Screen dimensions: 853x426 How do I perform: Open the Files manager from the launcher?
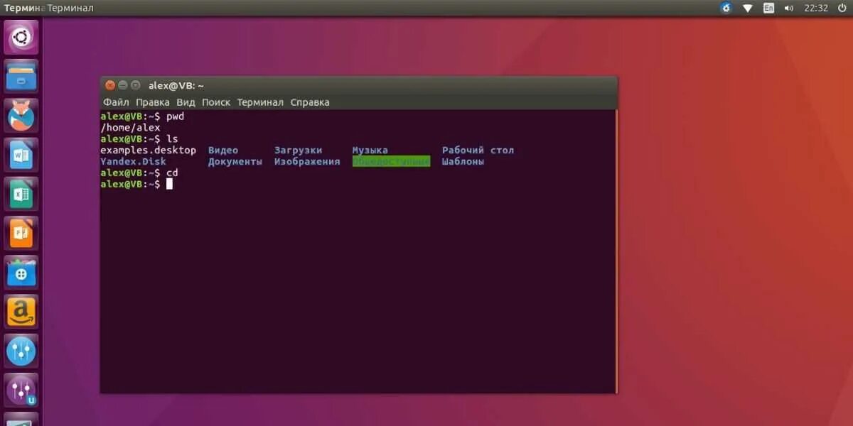pyautogui.click(x=21, y=75)
